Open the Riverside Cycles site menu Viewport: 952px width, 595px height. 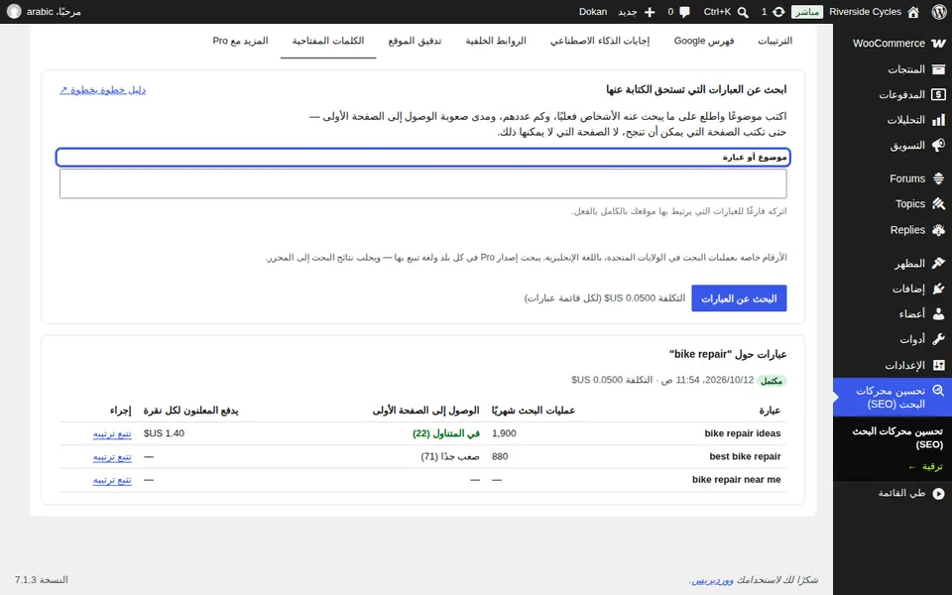tap(874, 12)
